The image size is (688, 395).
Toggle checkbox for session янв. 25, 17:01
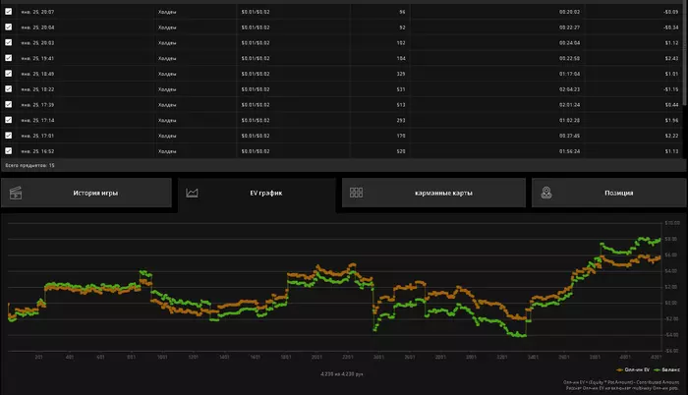click(x=8, y=136)
